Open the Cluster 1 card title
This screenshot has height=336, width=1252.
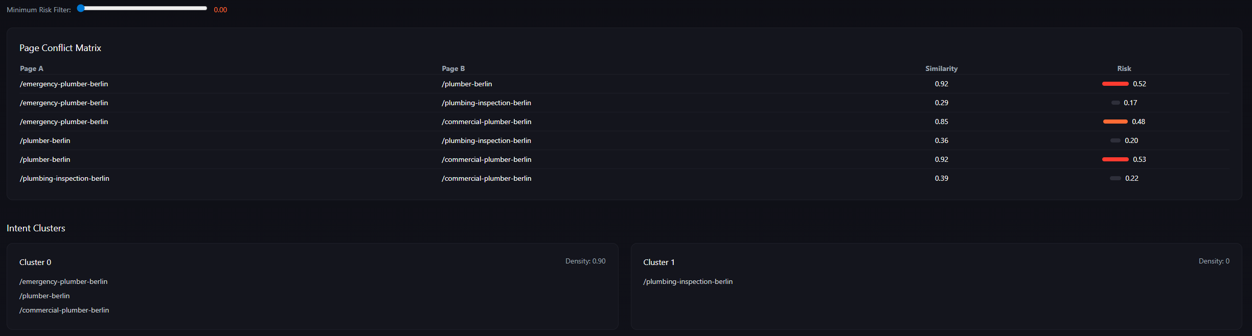(x=658, y=262)
